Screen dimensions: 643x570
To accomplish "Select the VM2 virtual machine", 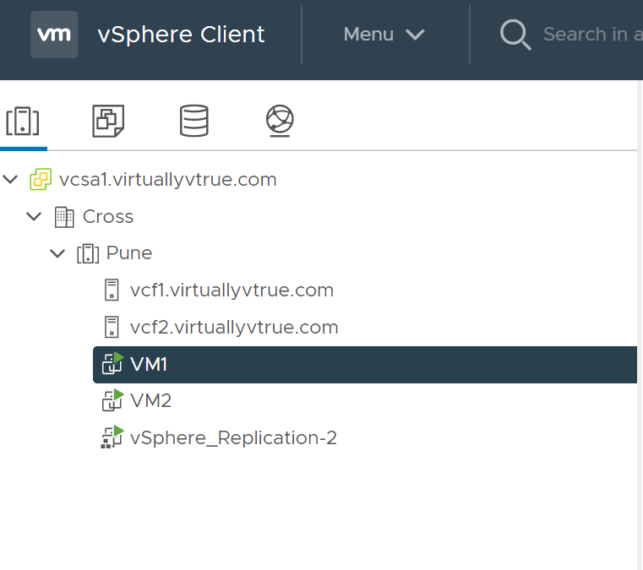I will (150, 401).
